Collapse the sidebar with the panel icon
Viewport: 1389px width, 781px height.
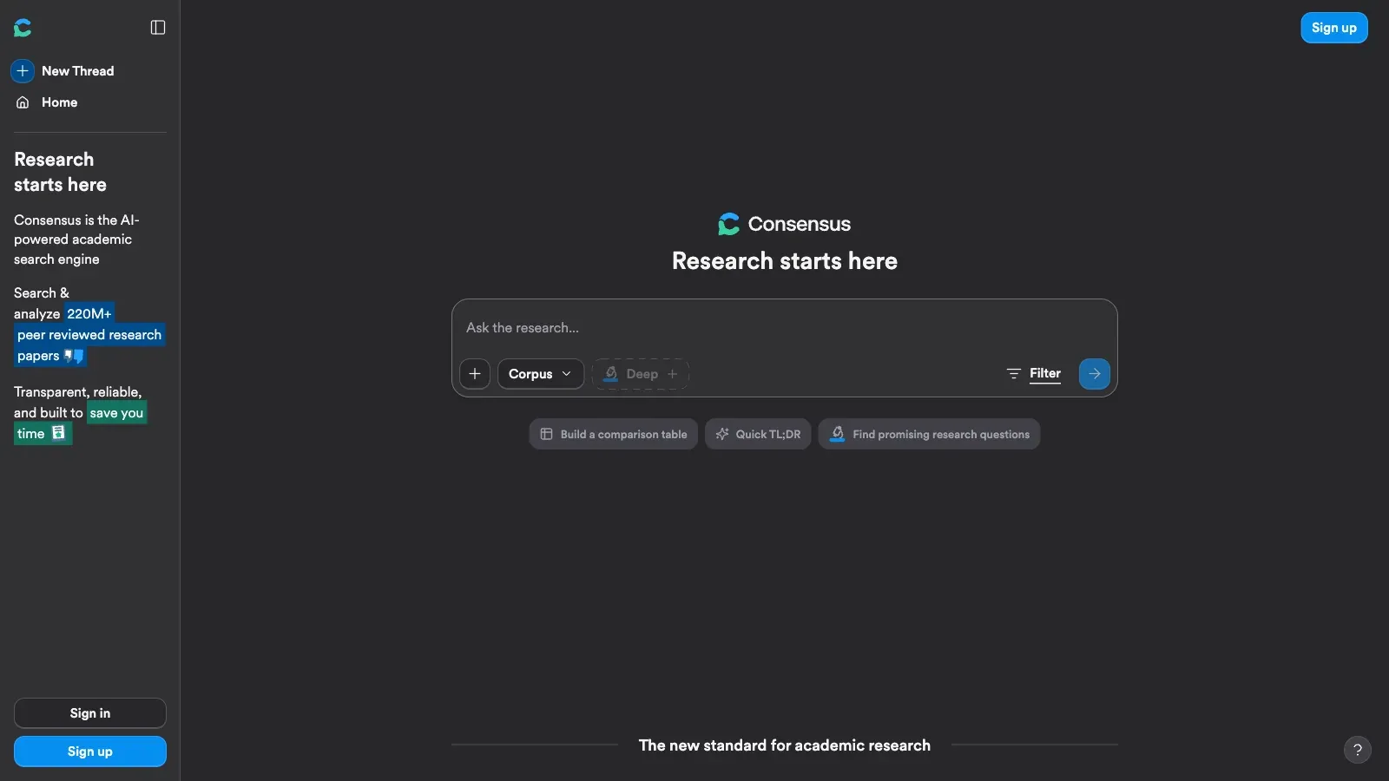pos(158,28)
